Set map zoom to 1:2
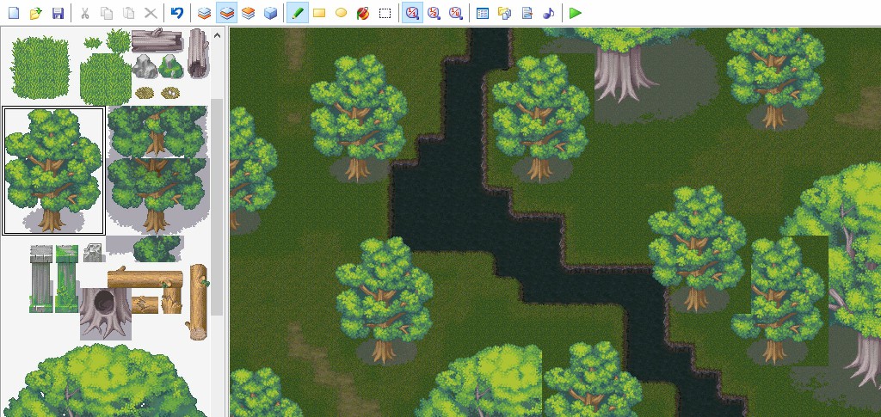This screenshot has height=417, width=881. click(x=434, y=13)
